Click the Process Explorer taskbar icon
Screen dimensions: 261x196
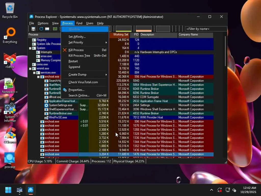click(x=31, y=190)
